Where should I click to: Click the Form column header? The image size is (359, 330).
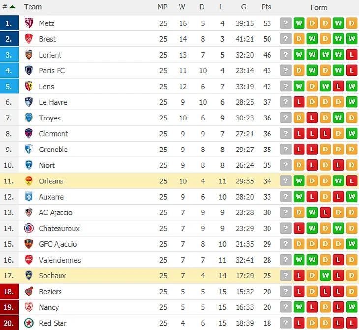click(x=319, y=7)
